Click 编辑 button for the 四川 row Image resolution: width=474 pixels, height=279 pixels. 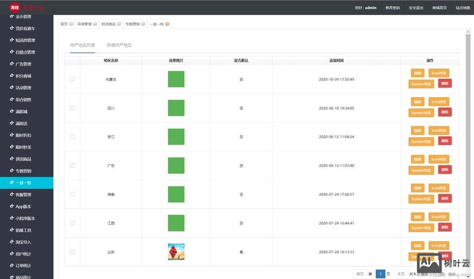click(416, 102)
